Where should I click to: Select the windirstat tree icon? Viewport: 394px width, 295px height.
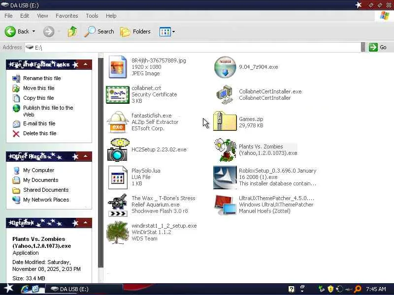point(117,232)
